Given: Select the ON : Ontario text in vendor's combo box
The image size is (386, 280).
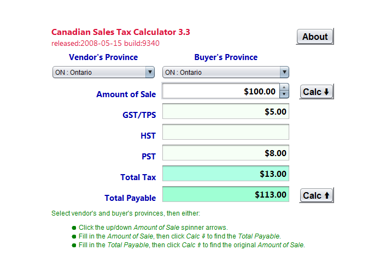Looking at the screenshot, I should coord(73,73).
